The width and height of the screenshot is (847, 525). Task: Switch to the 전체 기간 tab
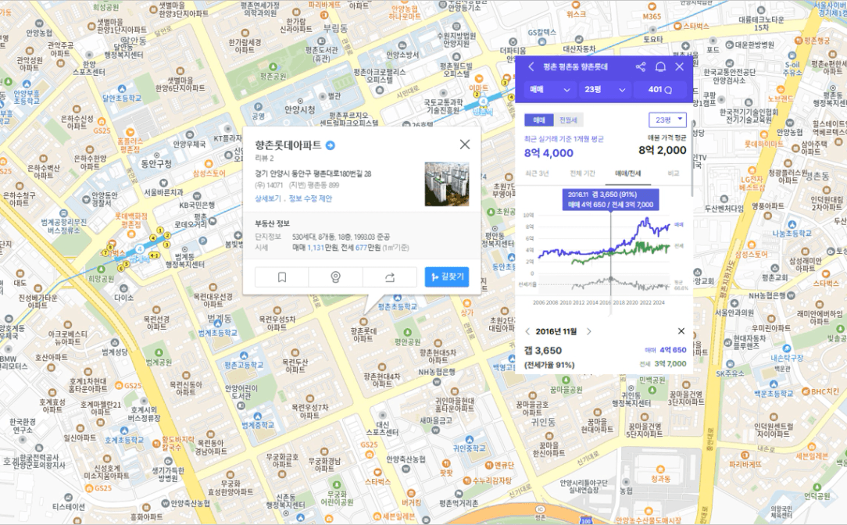tap(582, 173)
